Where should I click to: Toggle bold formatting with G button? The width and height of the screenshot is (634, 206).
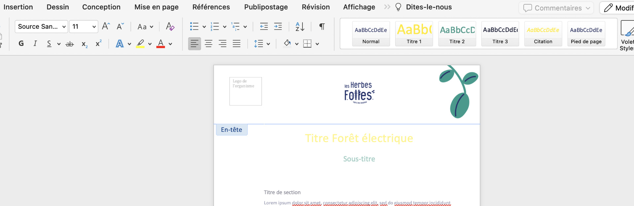(21, 44)
